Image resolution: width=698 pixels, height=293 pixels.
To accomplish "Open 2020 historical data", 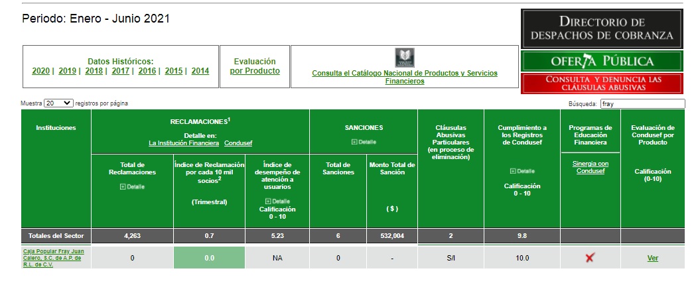I will (41, 71).
